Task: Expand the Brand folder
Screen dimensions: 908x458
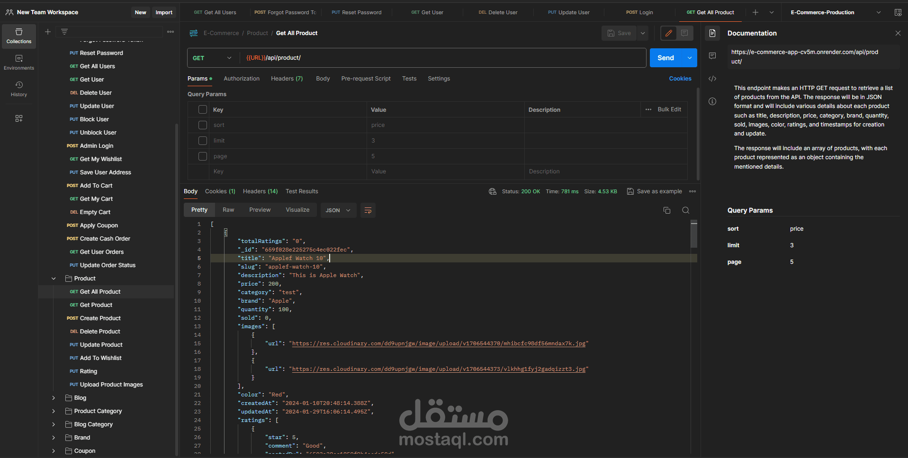Action: (x=54, y=438)
